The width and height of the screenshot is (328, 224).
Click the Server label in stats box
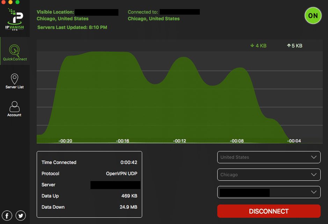[x=48, y=185]
